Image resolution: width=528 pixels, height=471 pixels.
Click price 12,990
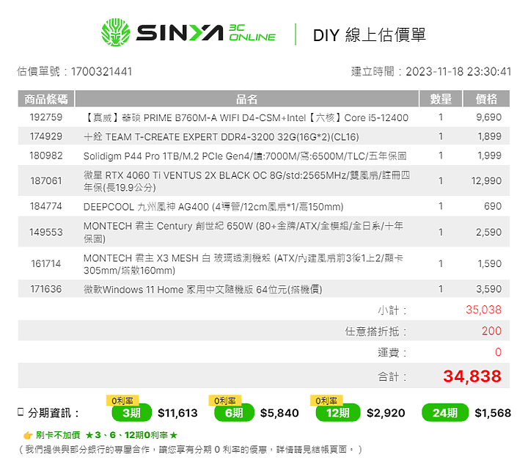point(486,180)
